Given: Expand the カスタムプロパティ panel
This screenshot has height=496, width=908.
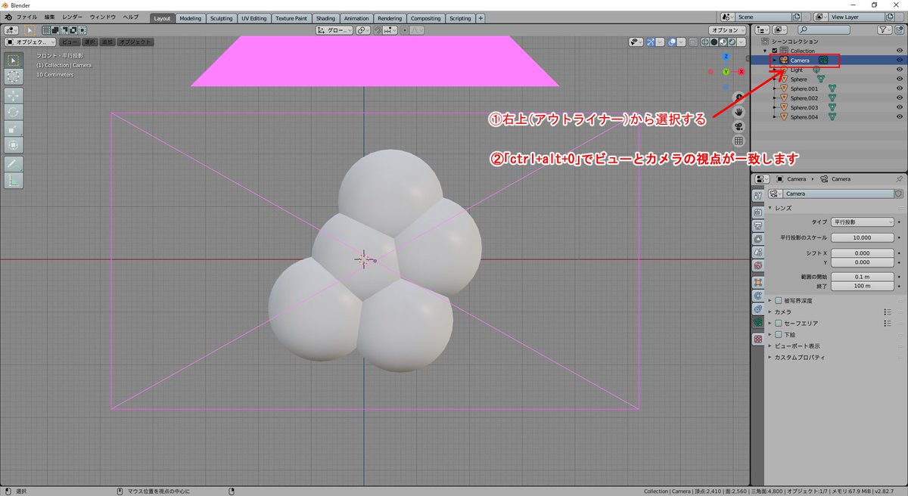Looking at the screenshot, I should (x=771, y=357).
